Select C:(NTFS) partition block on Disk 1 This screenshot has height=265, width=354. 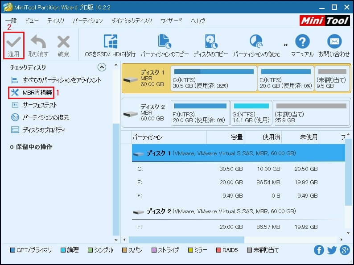pos(214,79)
